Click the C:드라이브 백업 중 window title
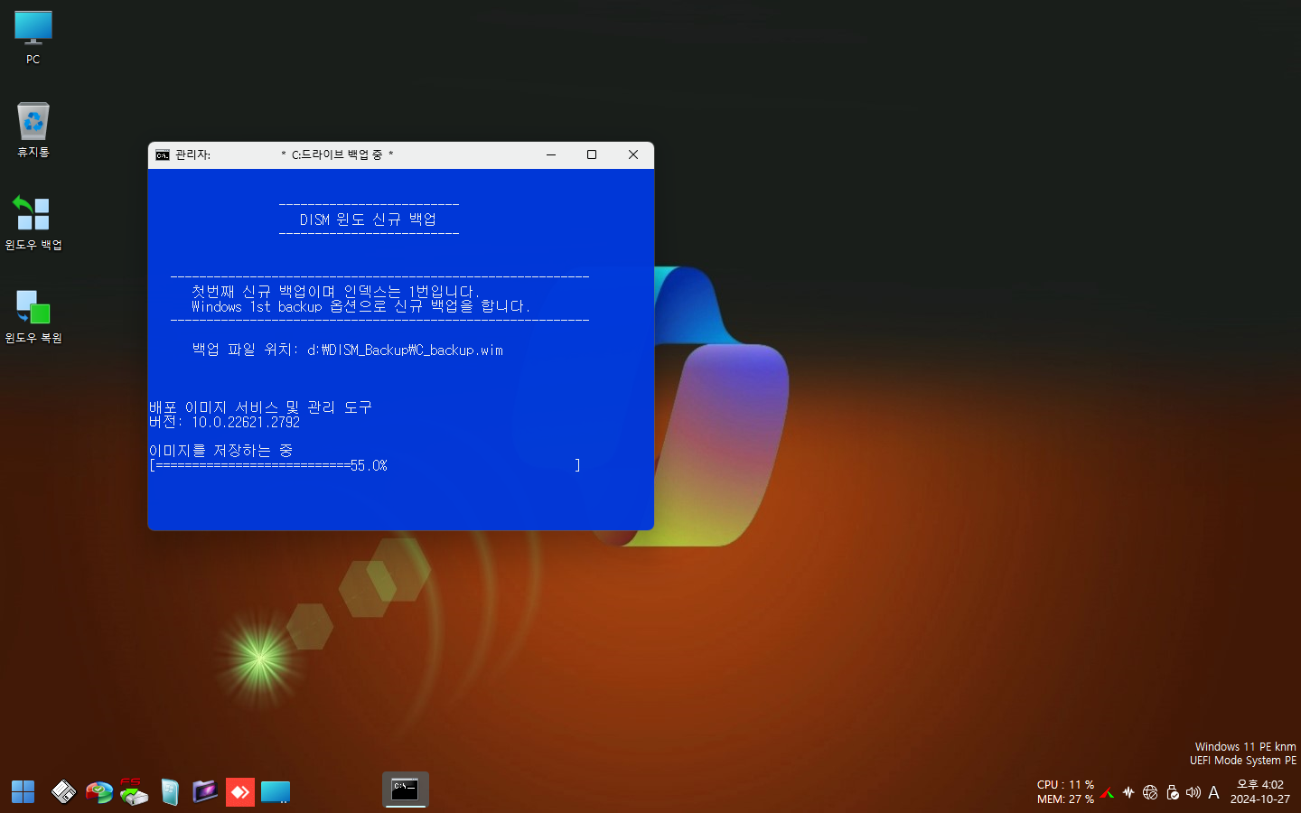Image resolution: width=1301 pixels, height=813 pixels. point(337,155)
